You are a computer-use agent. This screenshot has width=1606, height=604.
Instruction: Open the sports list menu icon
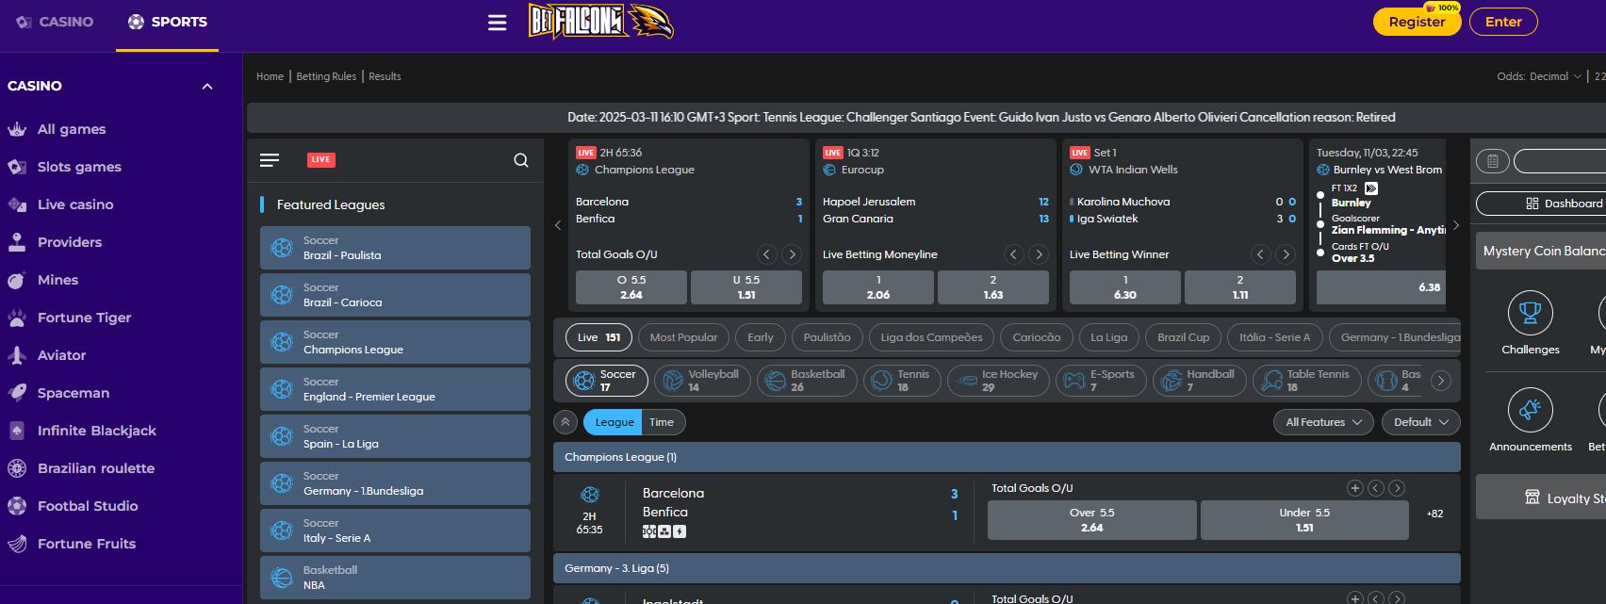[270, 160]
